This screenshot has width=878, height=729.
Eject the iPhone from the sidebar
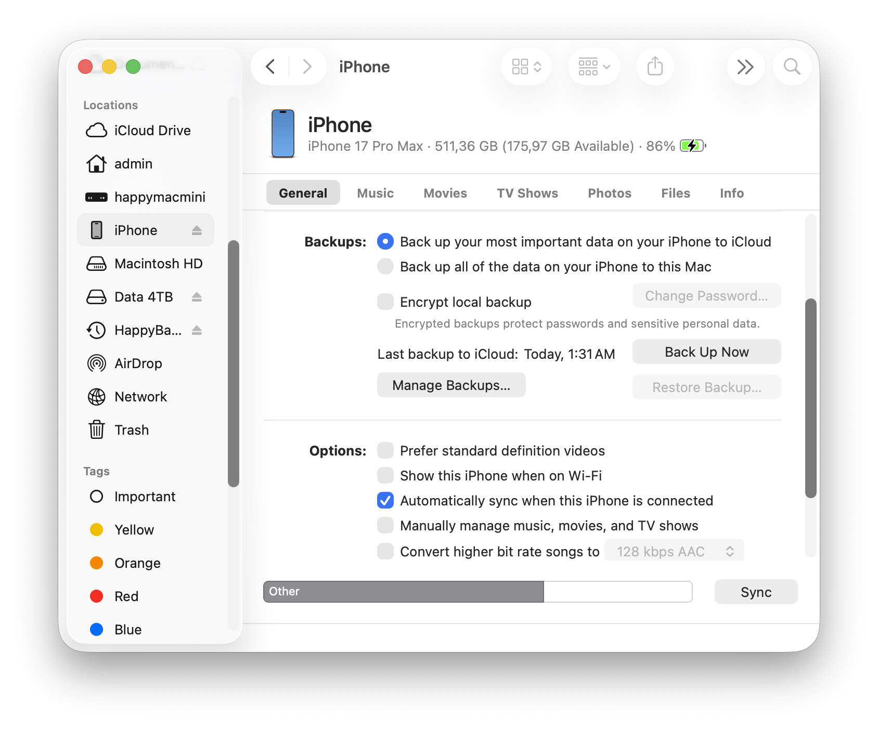pos(197,230)
